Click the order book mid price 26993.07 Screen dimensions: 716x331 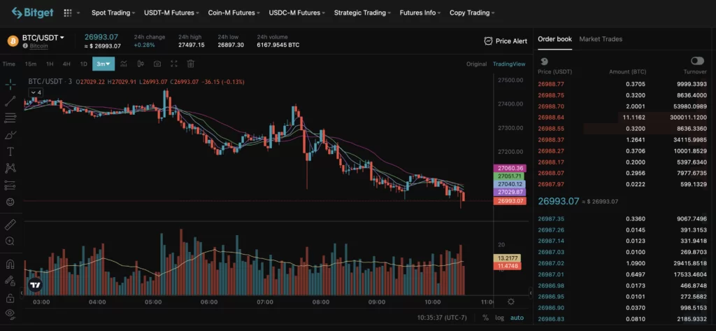pos(559,201)
